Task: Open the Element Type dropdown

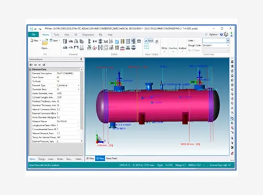Action: pos(78,85)
